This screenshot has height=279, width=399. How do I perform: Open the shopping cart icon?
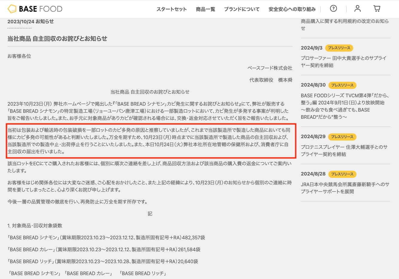coord(377,9)
